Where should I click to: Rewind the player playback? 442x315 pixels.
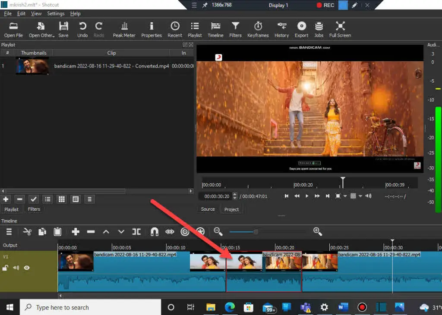[297, 196]
